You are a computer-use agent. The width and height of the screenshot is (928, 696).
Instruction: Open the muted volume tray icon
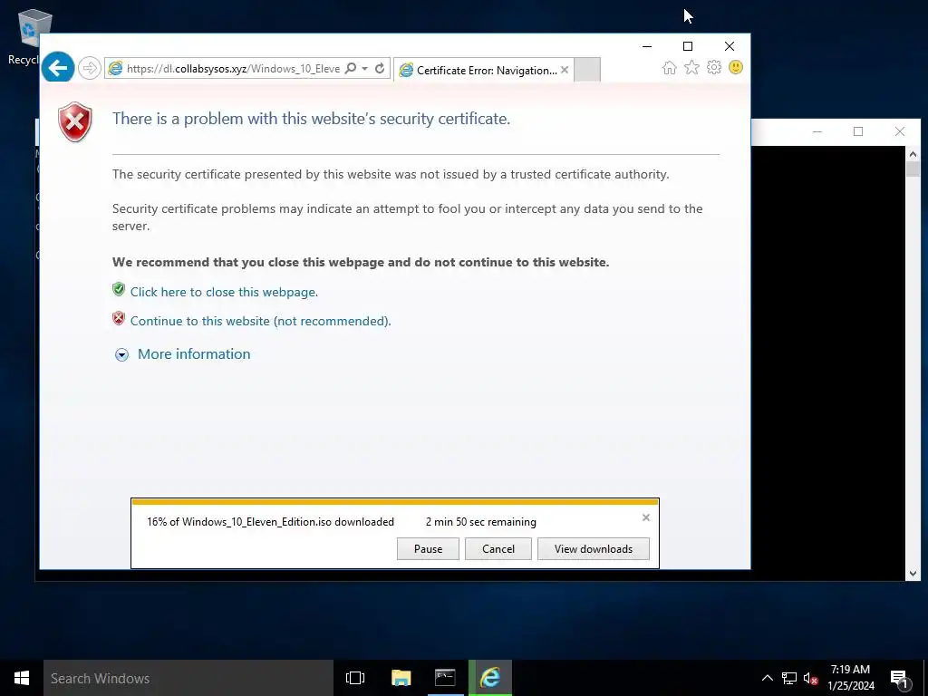(811, 678)
